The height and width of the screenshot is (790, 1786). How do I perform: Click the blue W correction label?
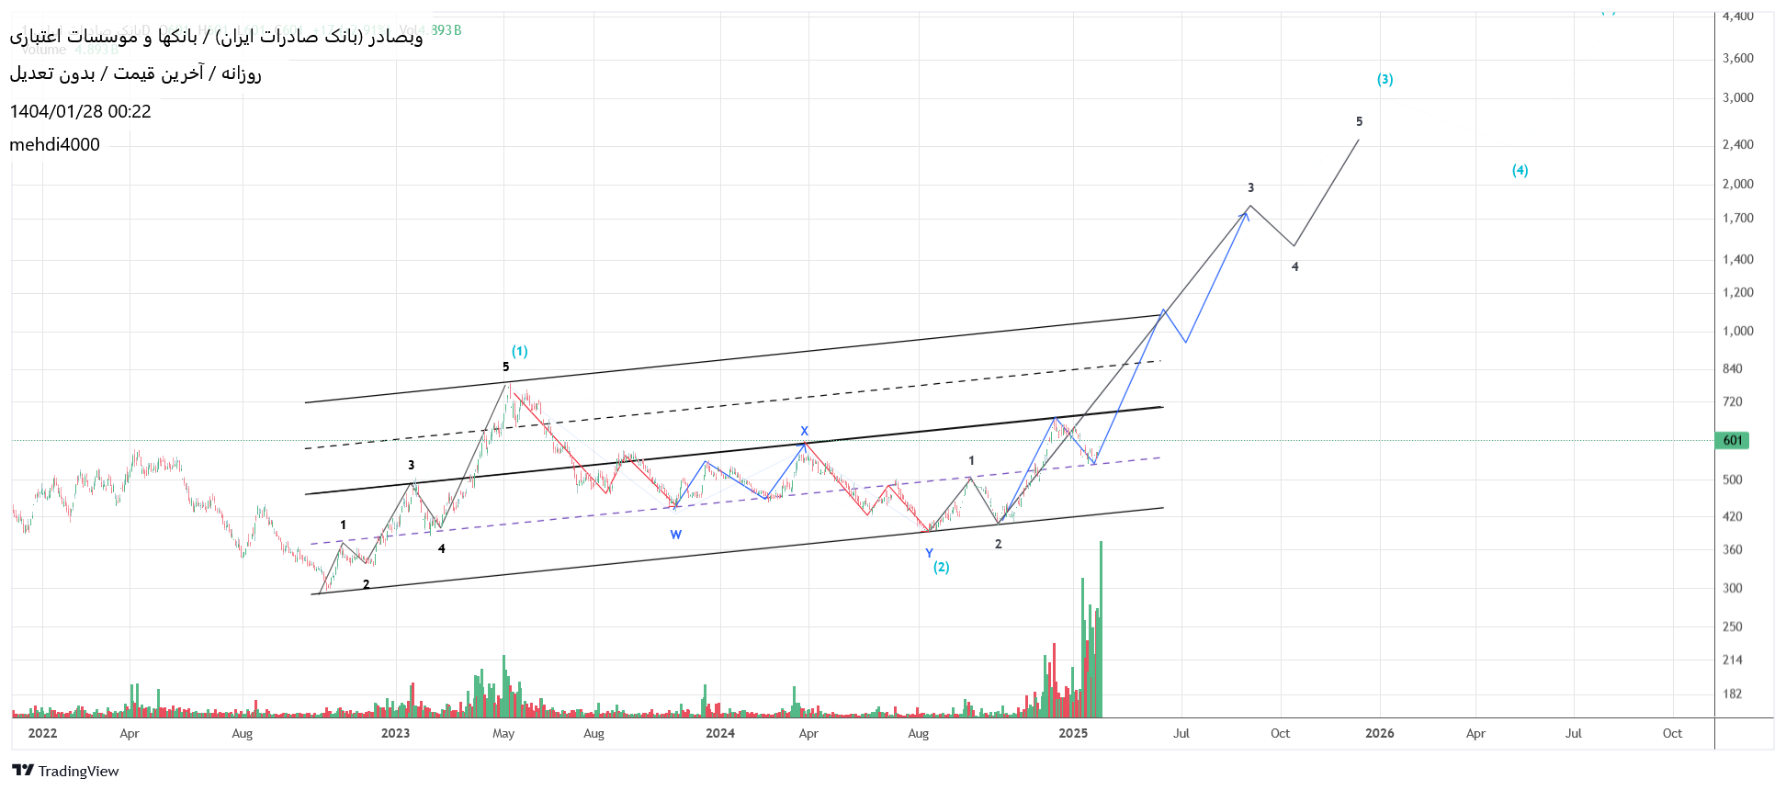tap(676, 535)
